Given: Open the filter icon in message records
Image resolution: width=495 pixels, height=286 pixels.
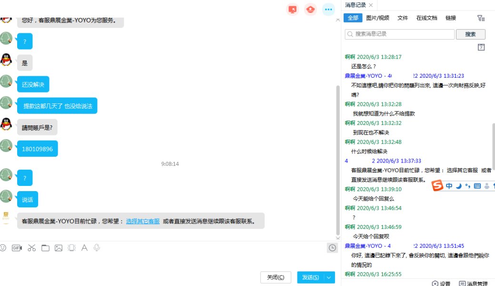Looking at the screenshot, I should (x=481, y=18).
